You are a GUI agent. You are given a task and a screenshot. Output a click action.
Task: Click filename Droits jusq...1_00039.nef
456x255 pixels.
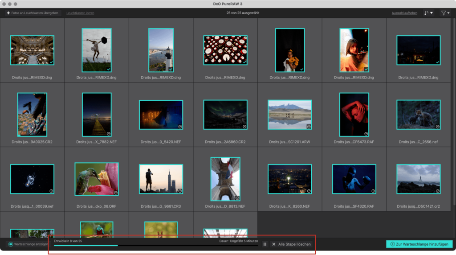[32, 206]
